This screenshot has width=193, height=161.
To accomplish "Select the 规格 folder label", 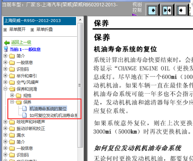I will click(x=27, y=96).
